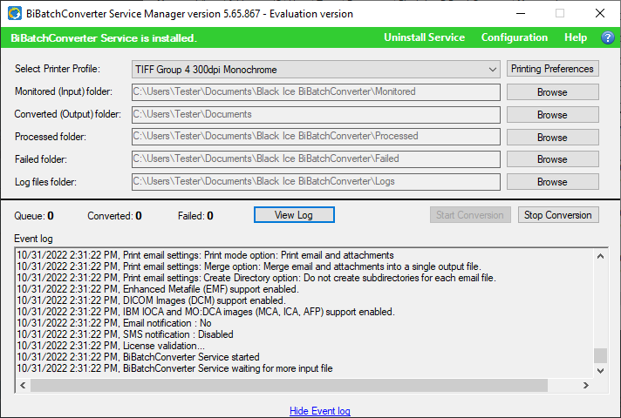Minimize the Service Manager window

(521, 13)
